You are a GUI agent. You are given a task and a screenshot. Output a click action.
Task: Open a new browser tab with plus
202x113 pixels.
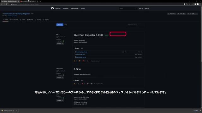point(40,1)
